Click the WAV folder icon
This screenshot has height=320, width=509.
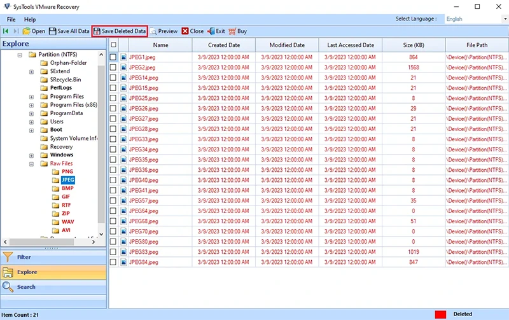[56, 222]
